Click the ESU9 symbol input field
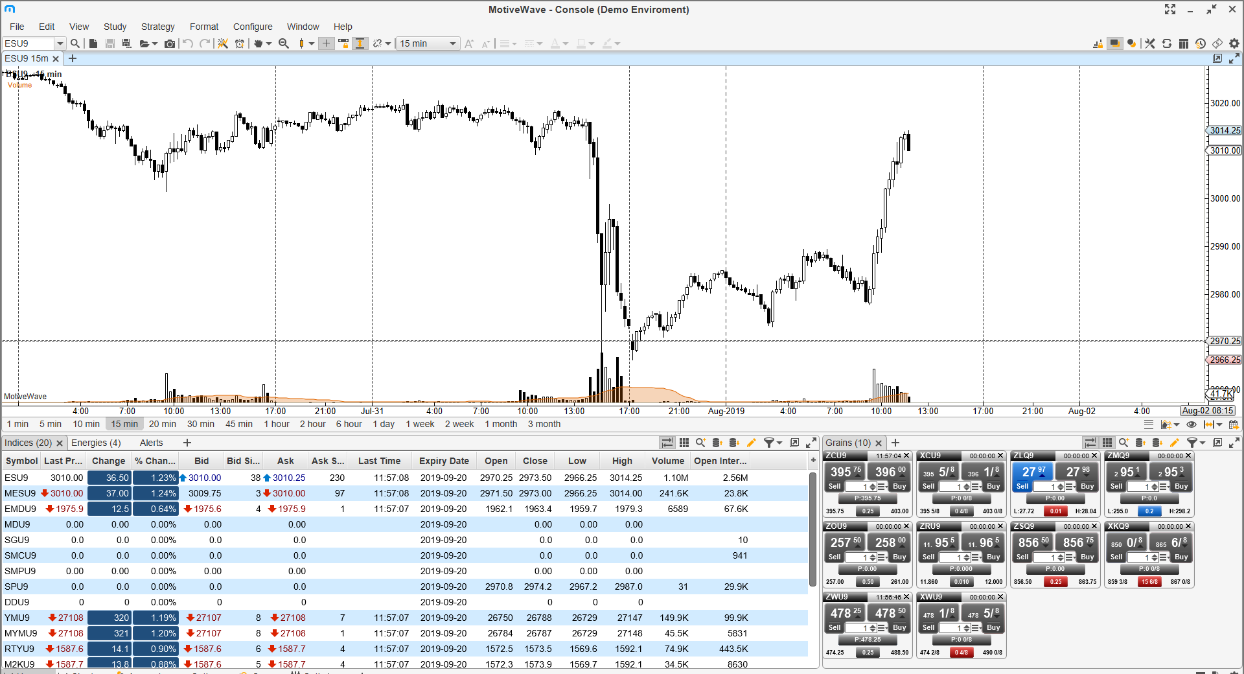Viewport: 1244px width, 674px height. click(x=29, y=43)
